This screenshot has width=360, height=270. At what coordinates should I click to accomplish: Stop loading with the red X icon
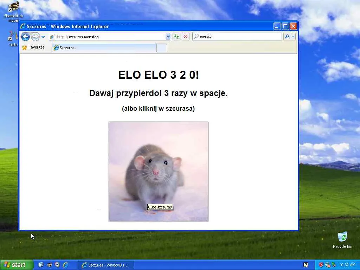click(x=186, y=37)
